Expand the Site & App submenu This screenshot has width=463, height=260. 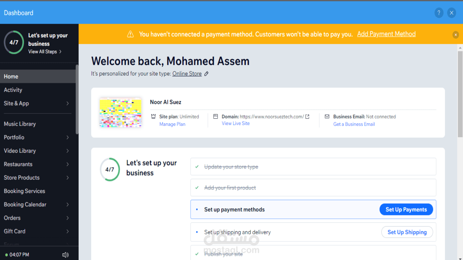point(67,103)
